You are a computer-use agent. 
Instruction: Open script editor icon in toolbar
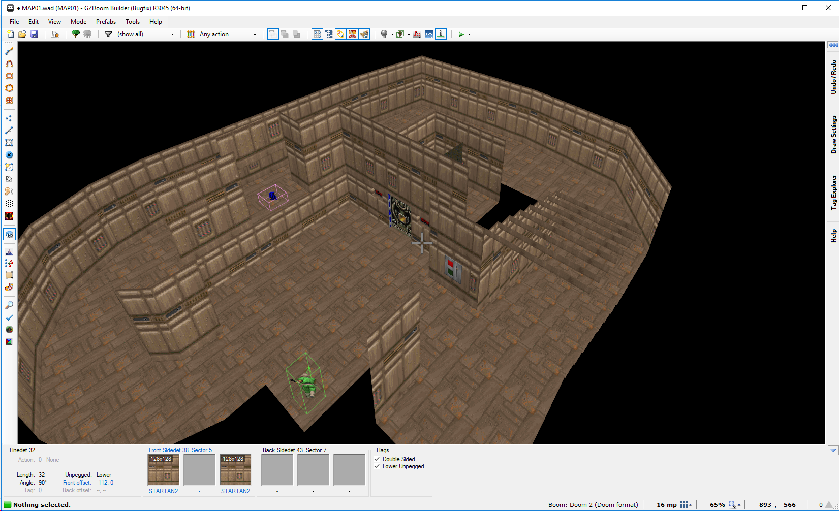tap(55, 34)
